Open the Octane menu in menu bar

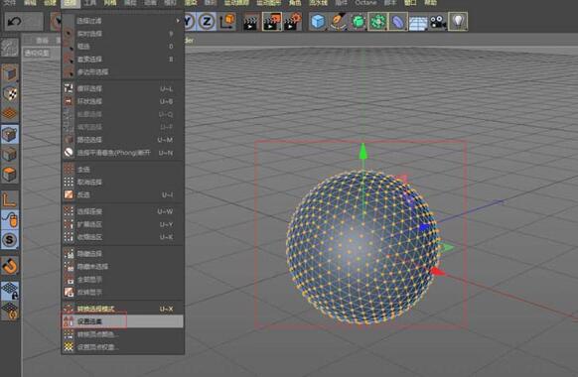point(365,3)
